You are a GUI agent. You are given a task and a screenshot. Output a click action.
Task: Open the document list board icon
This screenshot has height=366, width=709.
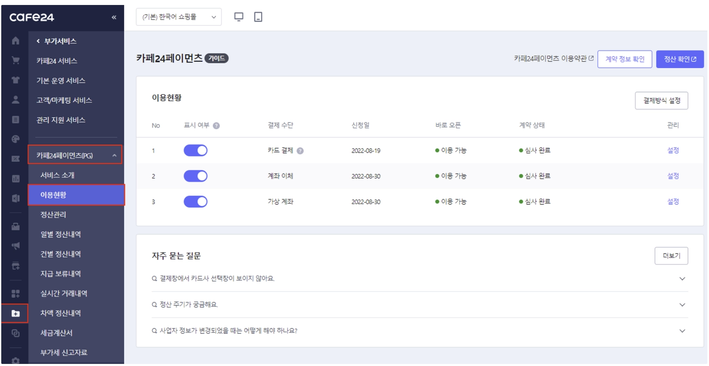(15, 120)
